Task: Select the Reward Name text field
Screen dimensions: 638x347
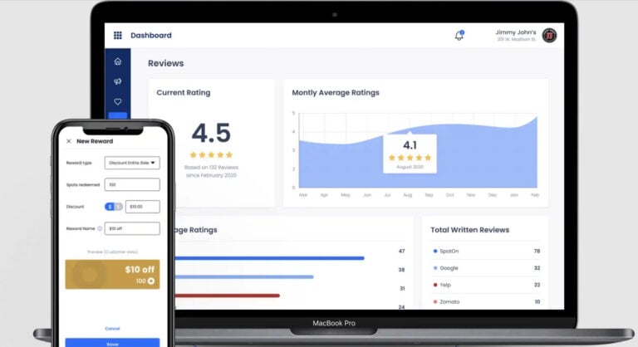Action: (132, 228)
